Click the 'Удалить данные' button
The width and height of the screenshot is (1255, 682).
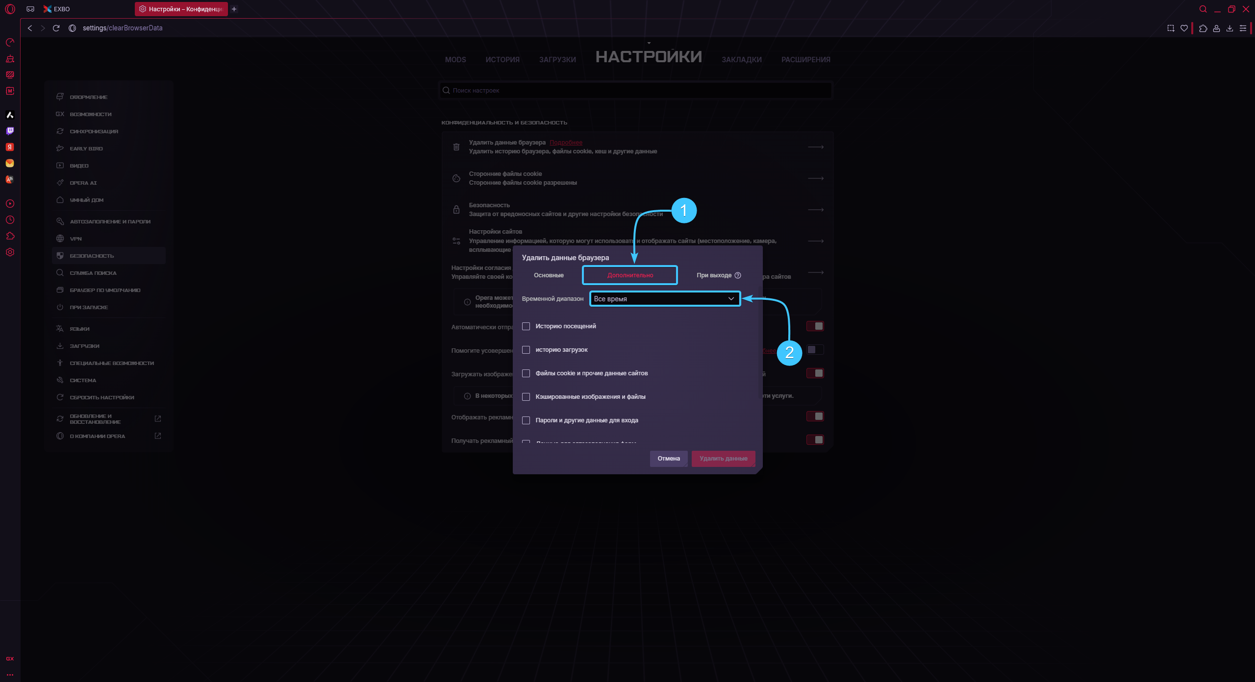(723, 459)
